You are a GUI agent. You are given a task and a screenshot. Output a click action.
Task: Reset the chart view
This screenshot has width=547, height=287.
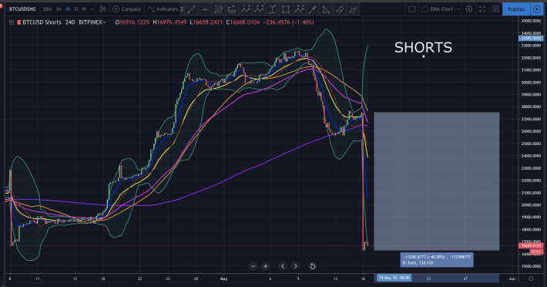312,266
